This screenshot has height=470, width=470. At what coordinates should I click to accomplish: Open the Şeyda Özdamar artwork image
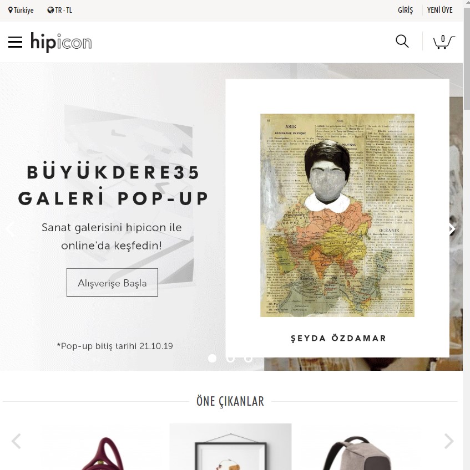coord(337,215)
